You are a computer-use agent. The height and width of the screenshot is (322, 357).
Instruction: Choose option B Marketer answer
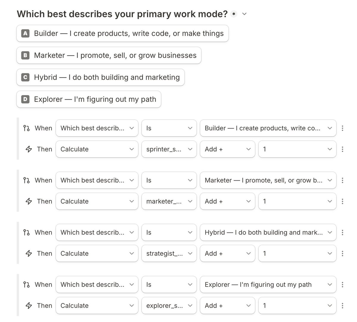click(109, 55)
